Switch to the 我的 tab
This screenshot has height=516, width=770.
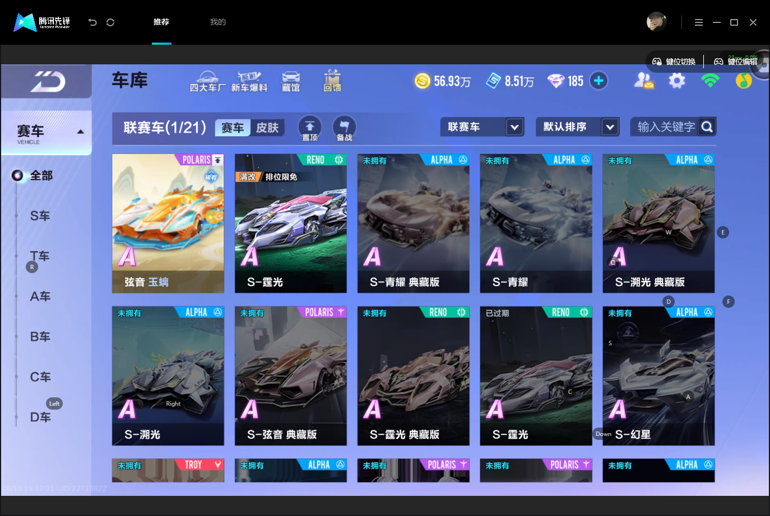click(217, 22)
